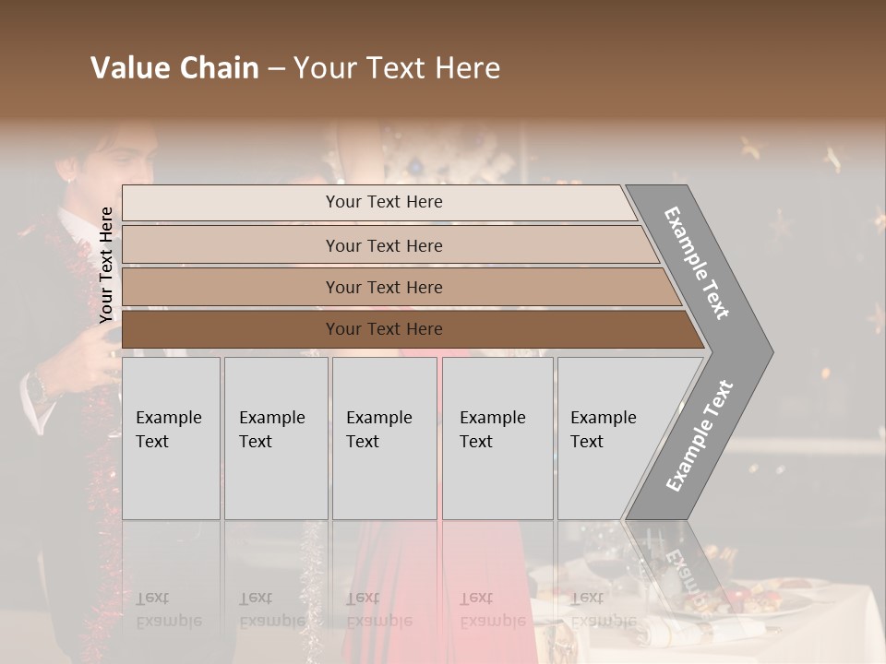Image resolution: width=886 pixels, height=664 pixels.
Task: Click the mirrored arrow reflection below the chevron
Action: tap(683, 564)
